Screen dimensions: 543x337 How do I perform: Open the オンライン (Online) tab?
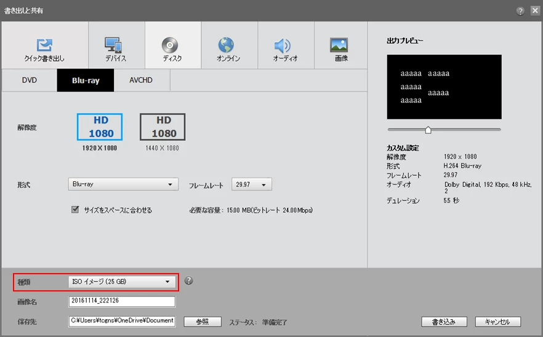click(x=229, y=46)
